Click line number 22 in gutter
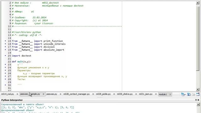The image size is (201, 113). [9, 62]
